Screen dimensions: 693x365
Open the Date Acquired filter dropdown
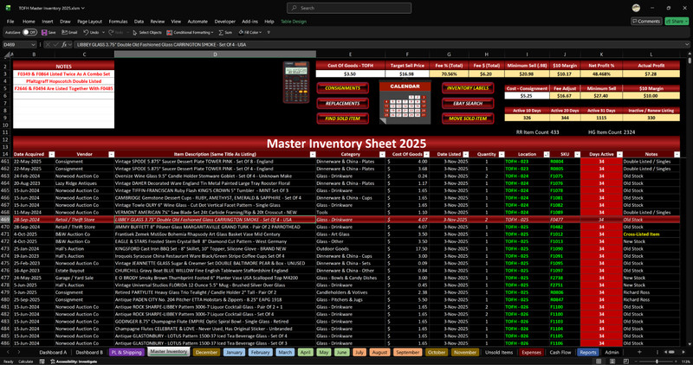click(52, 155)
